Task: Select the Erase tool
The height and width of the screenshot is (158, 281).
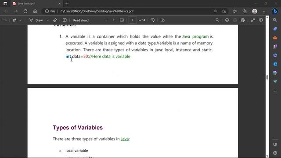Action: pos(55,20)
